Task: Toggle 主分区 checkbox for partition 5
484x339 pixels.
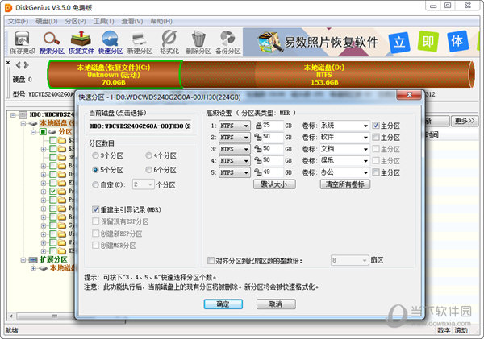Action: (376, 172)
